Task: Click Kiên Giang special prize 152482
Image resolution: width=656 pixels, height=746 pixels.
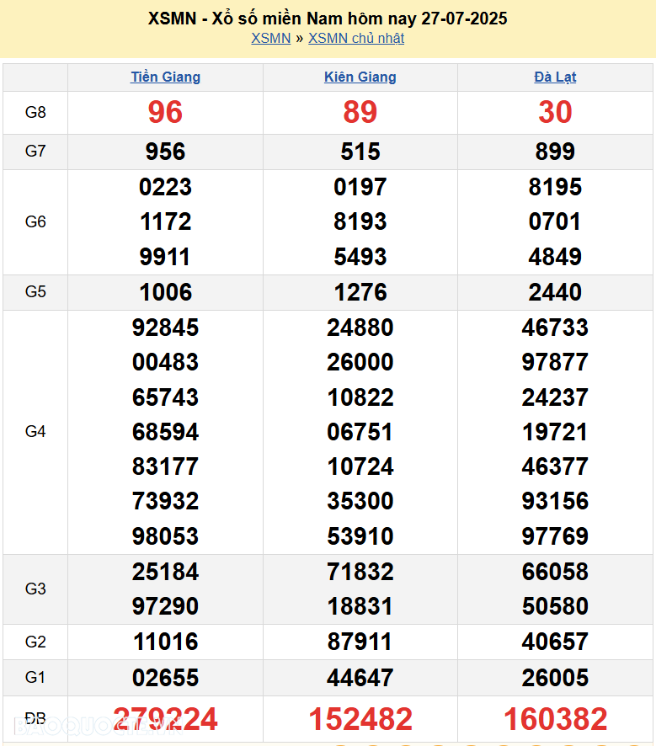Action: (x=360, y=719)
